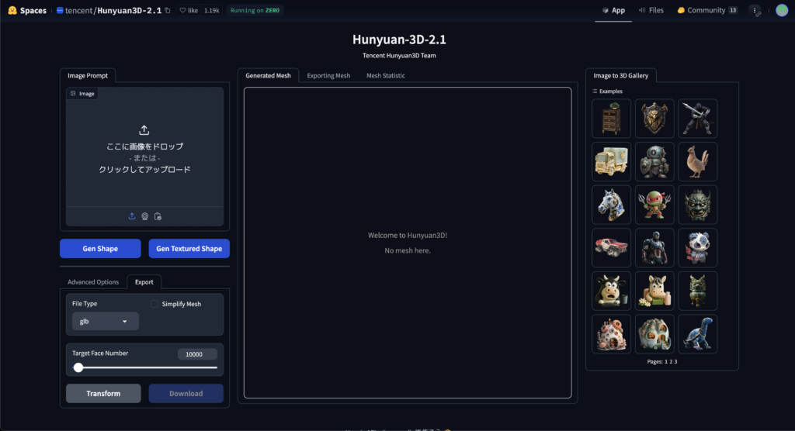This screenshot has height=431, width=795.
Task: Click the Target Face Number slider handle
Action: (x=78, y=367)
